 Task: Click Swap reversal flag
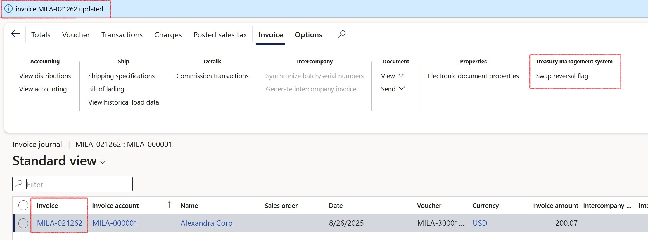click(562, 76)
